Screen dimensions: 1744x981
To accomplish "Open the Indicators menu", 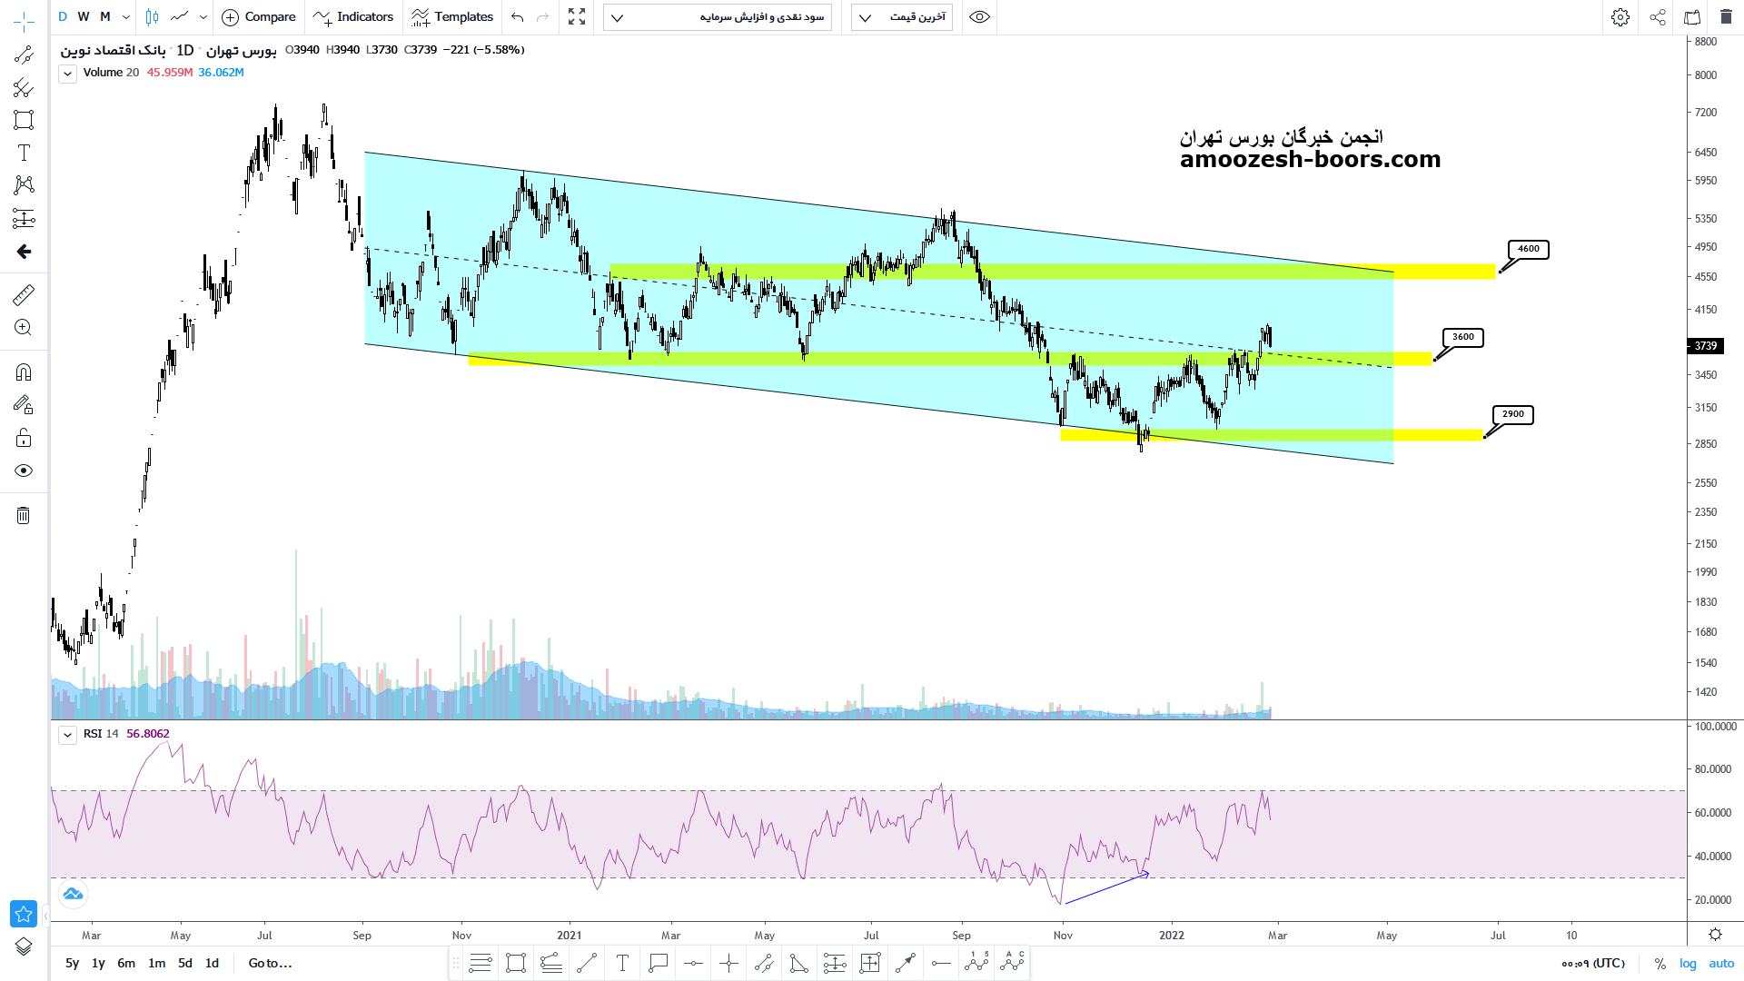I will pos(353,17).
